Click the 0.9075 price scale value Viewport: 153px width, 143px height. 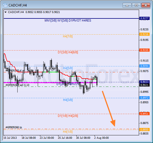(x=144, y=71)
